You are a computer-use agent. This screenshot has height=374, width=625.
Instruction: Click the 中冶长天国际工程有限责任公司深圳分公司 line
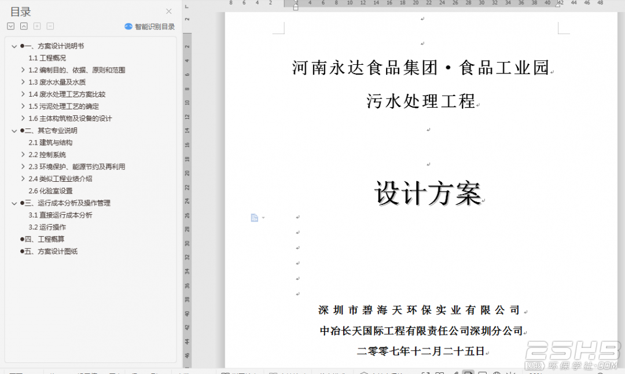[421, 331]
